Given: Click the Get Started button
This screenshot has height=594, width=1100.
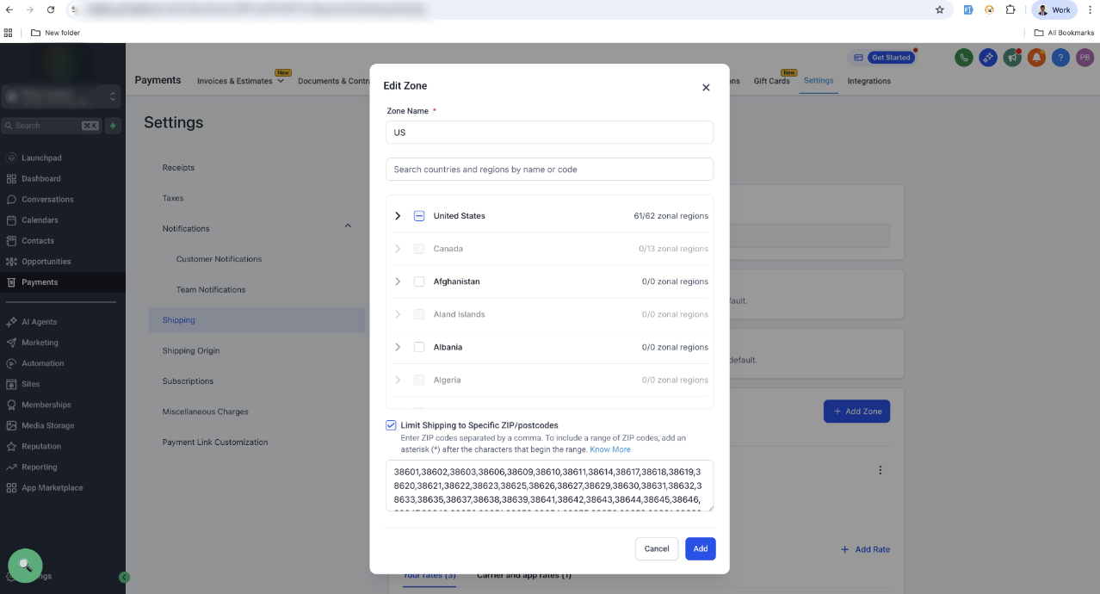Looking at the screenshot, I should coord(890,58).
